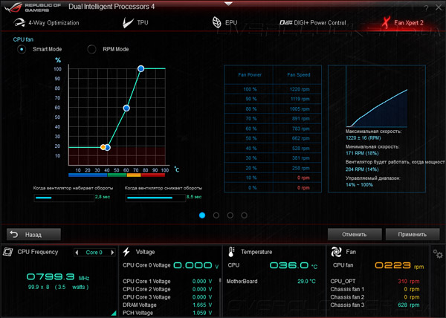Adjust the fan spin-up time slider
446x318 pixels.
click(x=64, y=198)
